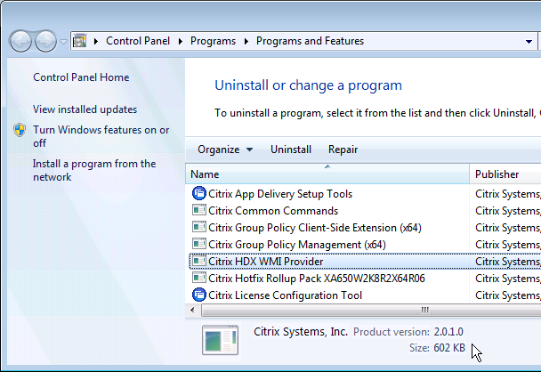This screenshot has width=541, height=372.
Task: Open Control Panel Home link
Action: click(81, 77)
